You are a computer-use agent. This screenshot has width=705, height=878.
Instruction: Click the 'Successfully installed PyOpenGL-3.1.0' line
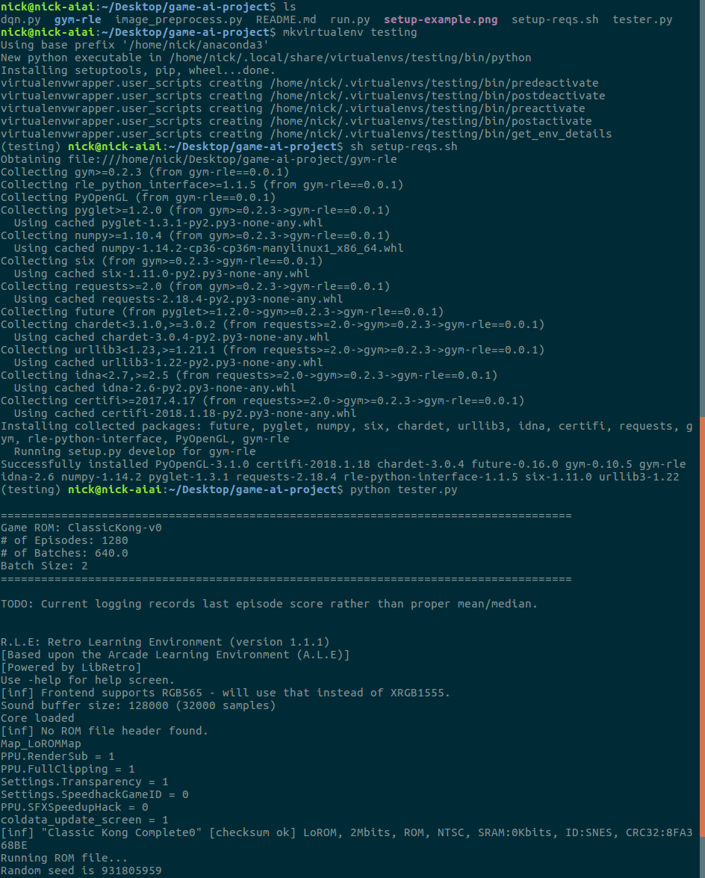coord(344,470)
